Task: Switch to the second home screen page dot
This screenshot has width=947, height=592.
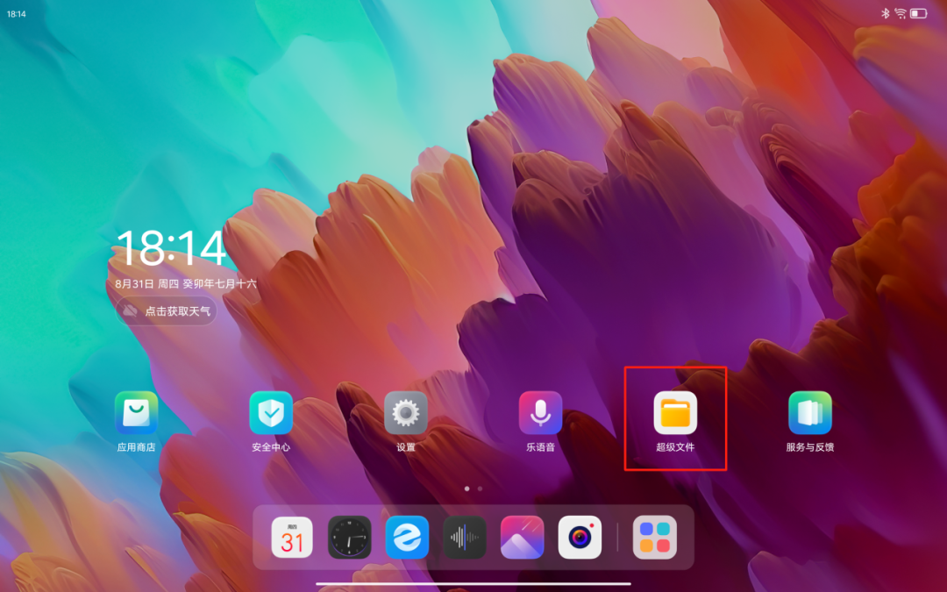Action: point(481,489)
